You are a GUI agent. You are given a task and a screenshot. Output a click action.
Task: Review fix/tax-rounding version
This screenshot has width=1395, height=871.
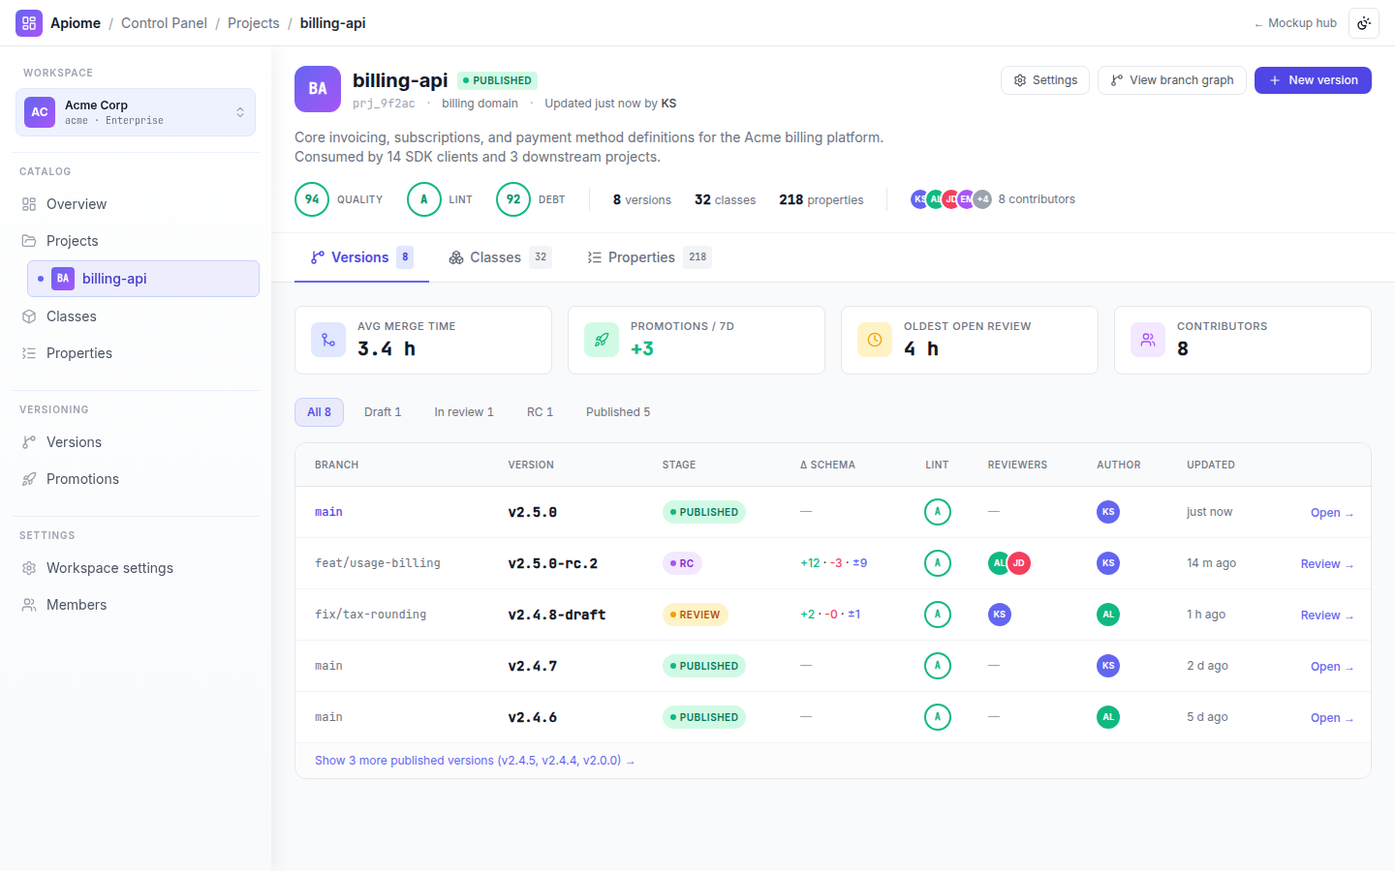(x=1327, y=616)
